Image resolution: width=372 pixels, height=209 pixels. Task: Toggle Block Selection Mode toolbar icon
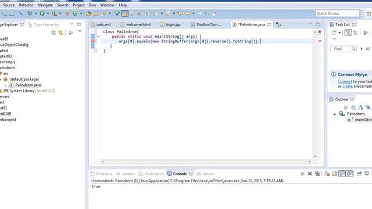pos(139,14)
